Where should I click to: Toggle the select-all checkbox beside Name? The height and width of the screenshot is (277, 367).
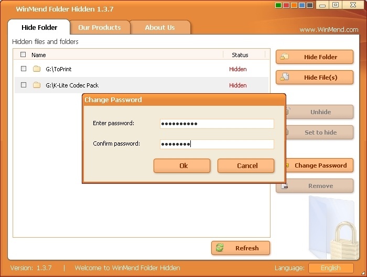(23, 54)
